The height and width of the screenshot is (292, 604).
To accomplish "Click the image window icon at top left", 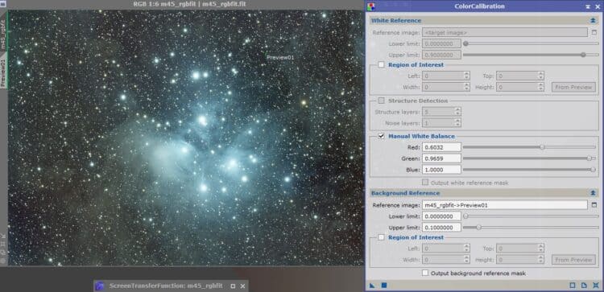I will 3,4.
